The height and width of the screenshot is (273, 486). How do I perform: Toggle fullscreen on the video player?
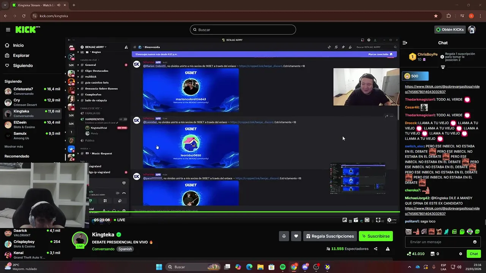tap(378, 220)
